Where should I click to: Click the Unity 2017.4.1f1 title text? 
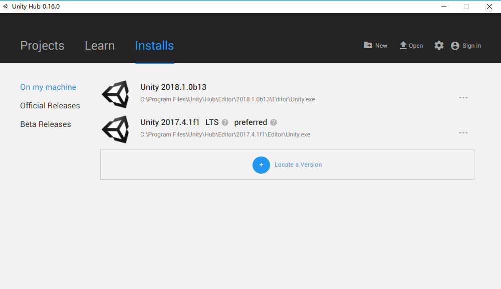(170, 122)
